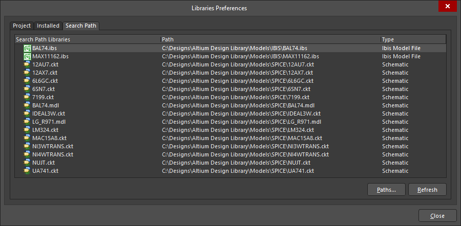Select the path entry for MAC15A8.ckt
The width and height of the screenshot is (461, 226).
pos(242,138)
